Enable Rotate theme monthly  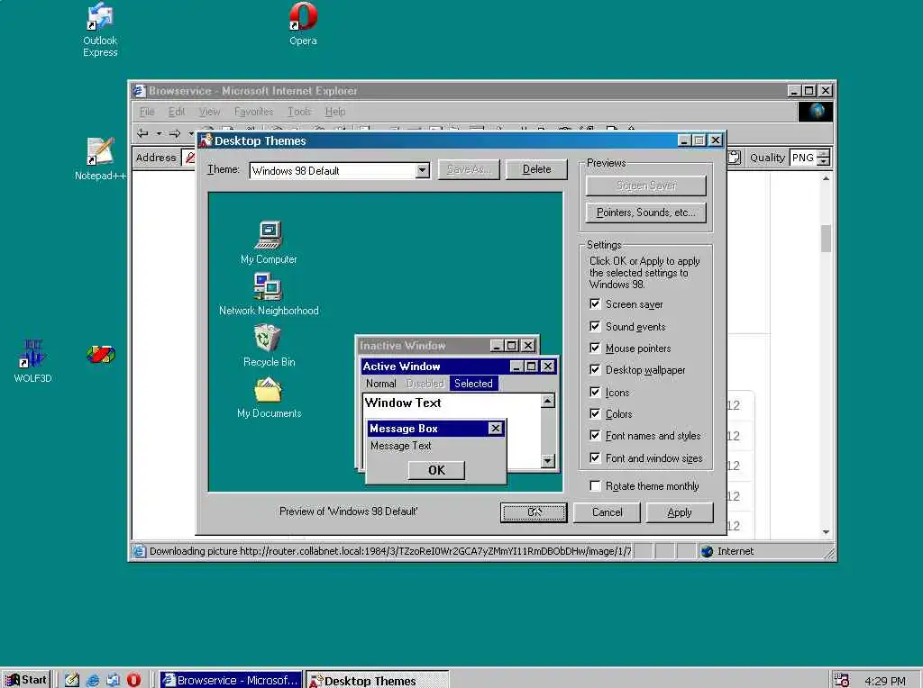coord(595,485)
